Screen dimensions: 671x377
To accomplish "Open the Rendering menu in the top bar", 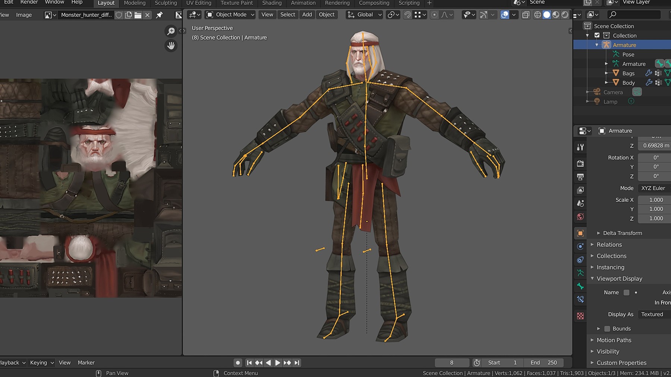I will click(337, 3).
